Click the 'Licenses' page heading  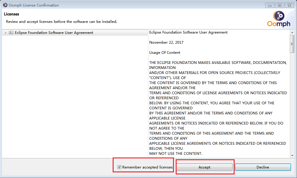point(12,14)
